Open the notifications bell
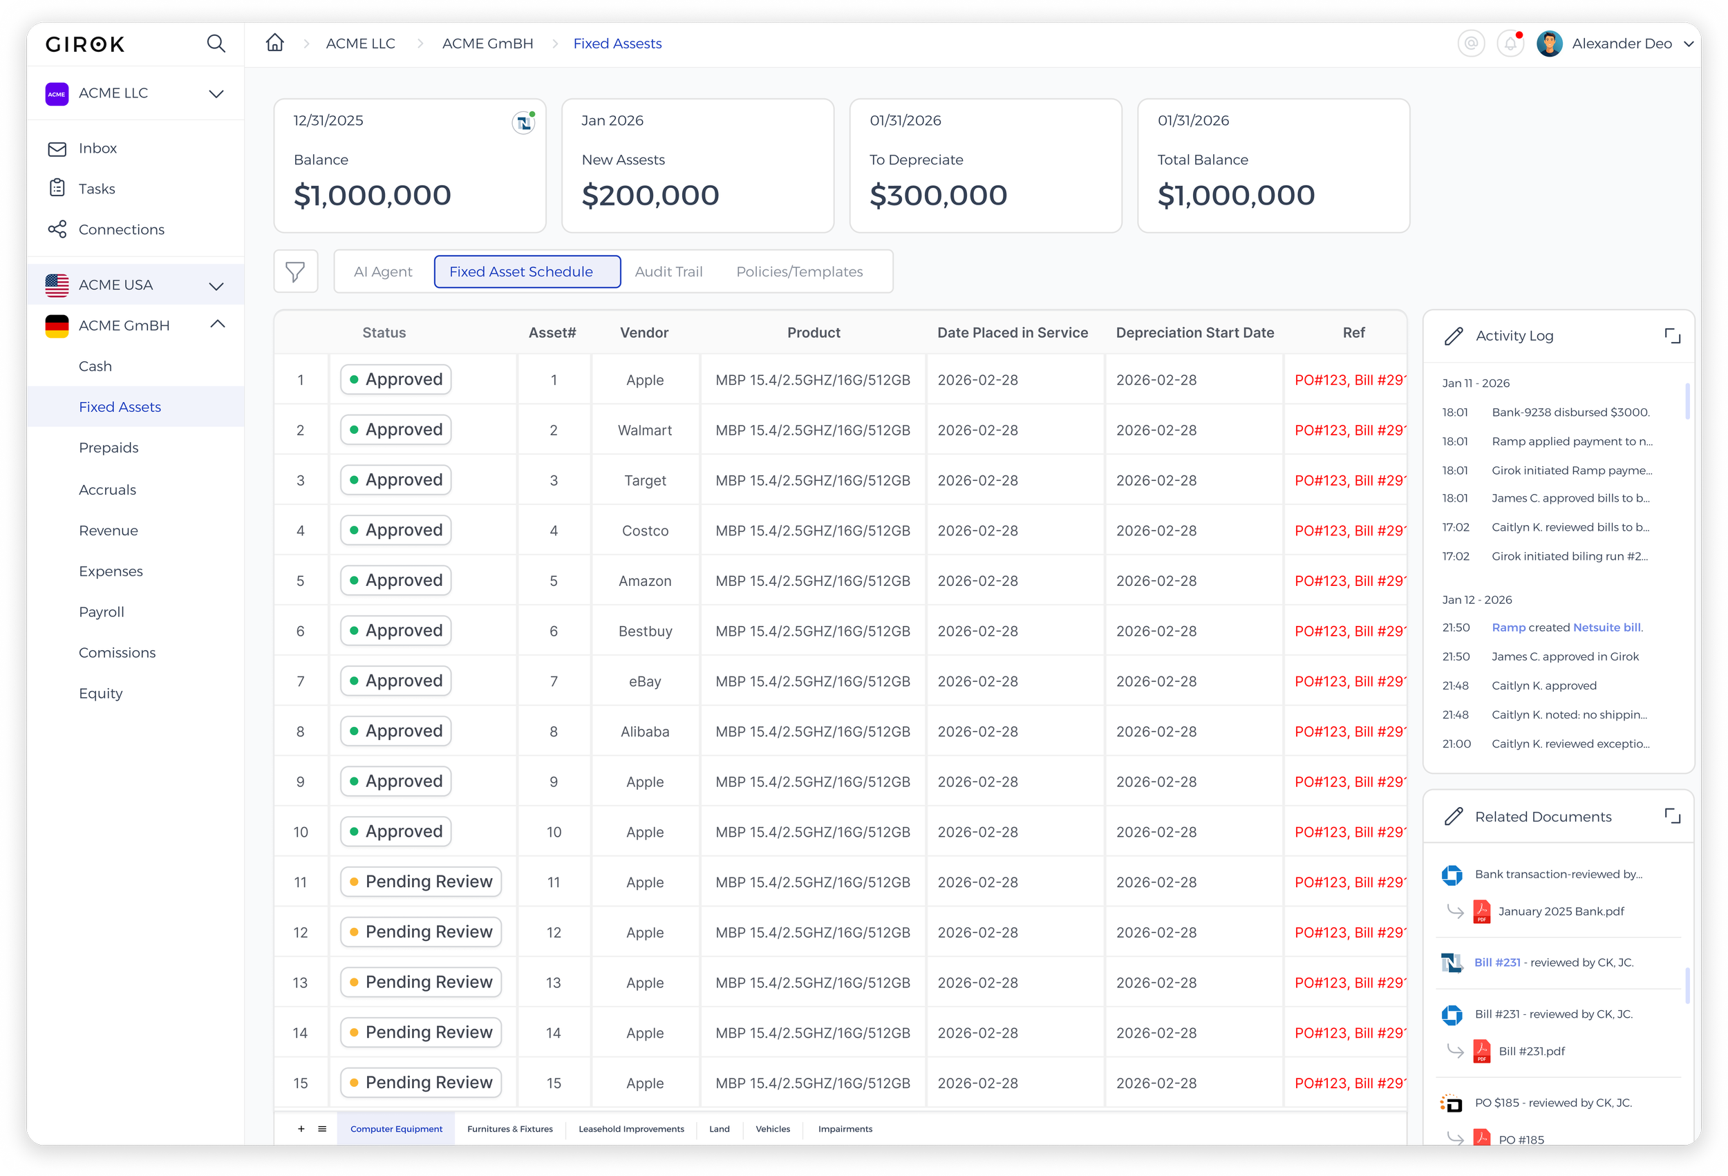 pos(1510,44)
